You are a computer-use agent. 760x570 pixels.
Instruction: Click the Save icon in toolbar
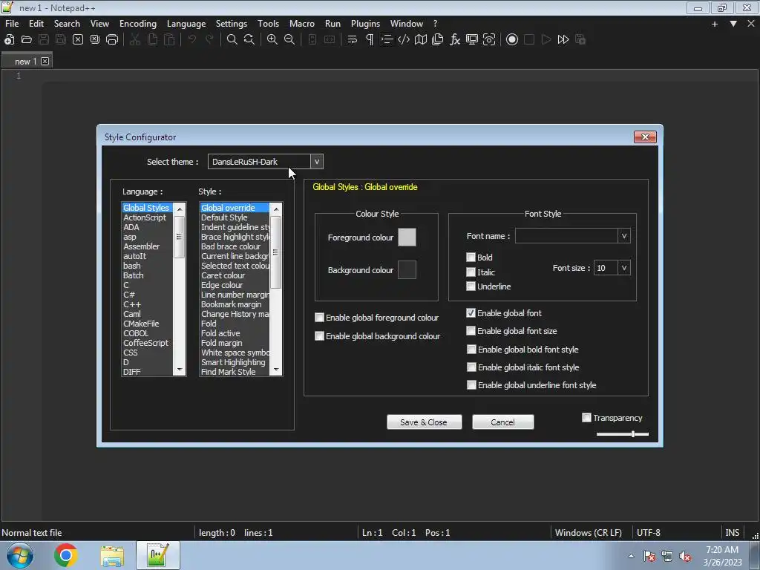click(x=44, y=40)
